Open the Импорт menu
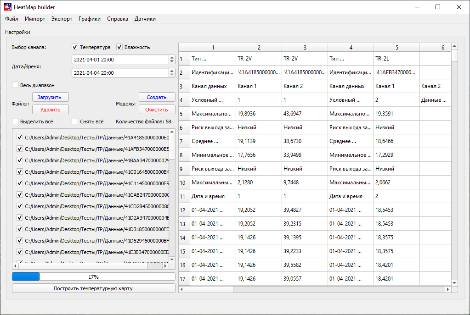 35,19
